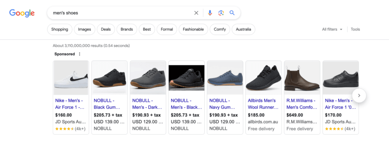Click the About 3,110,000,000 results text
This screenshot has width=389, height=143.
tap(91, 46)
